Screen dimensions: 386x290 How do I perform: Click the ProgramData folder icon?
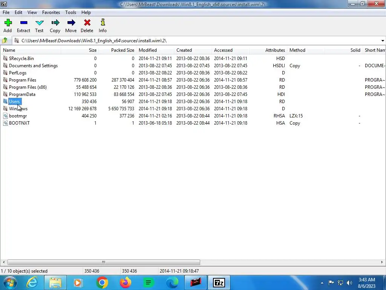tap(5, 94)
